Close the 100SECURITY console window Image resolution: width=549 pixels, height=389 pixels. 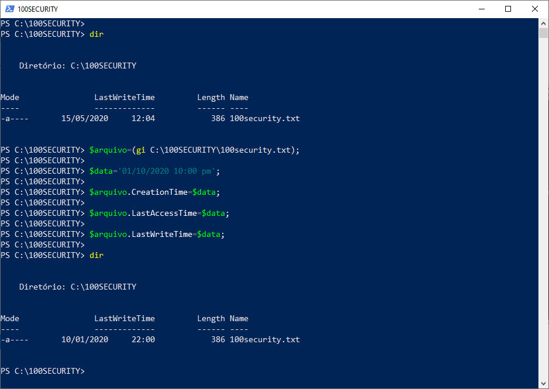pyautogui.click(x=536, y=9)
